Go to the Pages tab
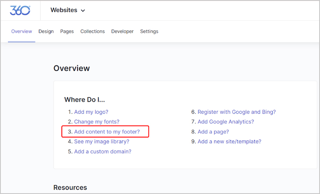 (x=67, y=31)
